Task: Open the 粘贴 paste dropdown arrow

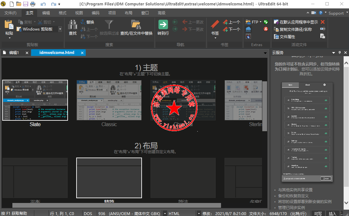Action: coord(9,38)
